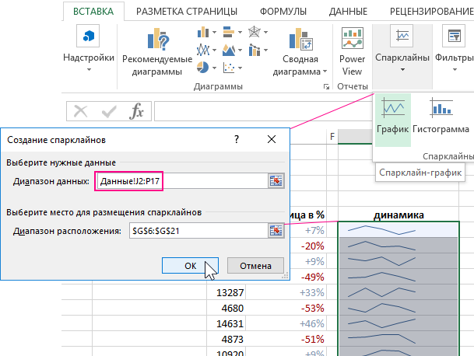Click the Диапазон данных input field
The width and height of the screenshot is (474, 356).
(181, 181)
